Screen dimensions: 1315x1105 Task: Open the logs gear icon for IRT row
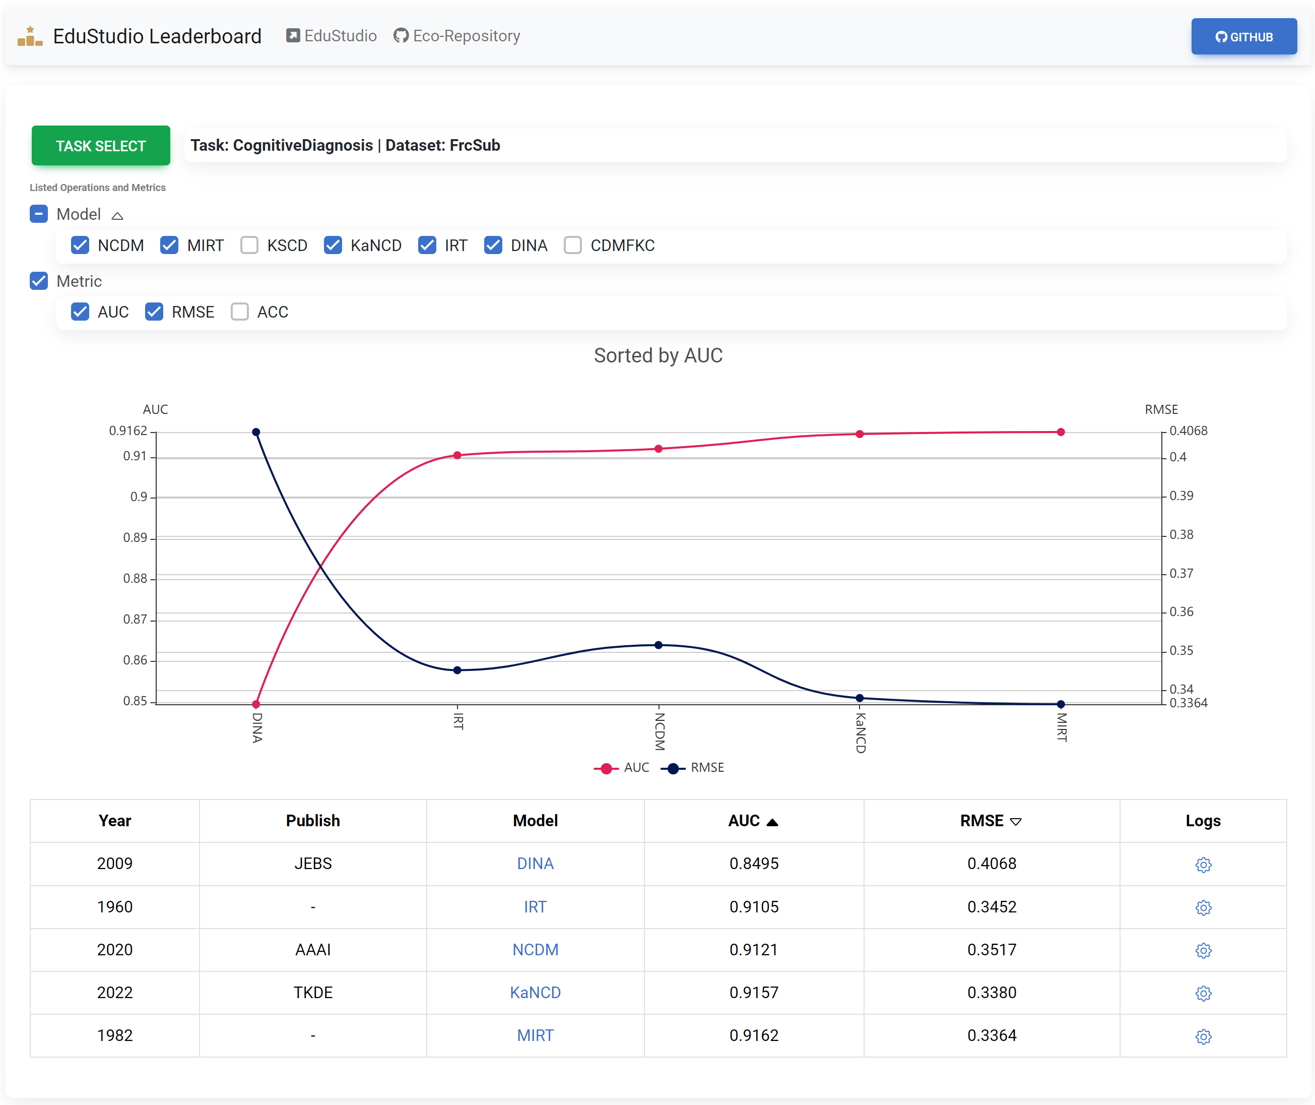[1203, 907]
